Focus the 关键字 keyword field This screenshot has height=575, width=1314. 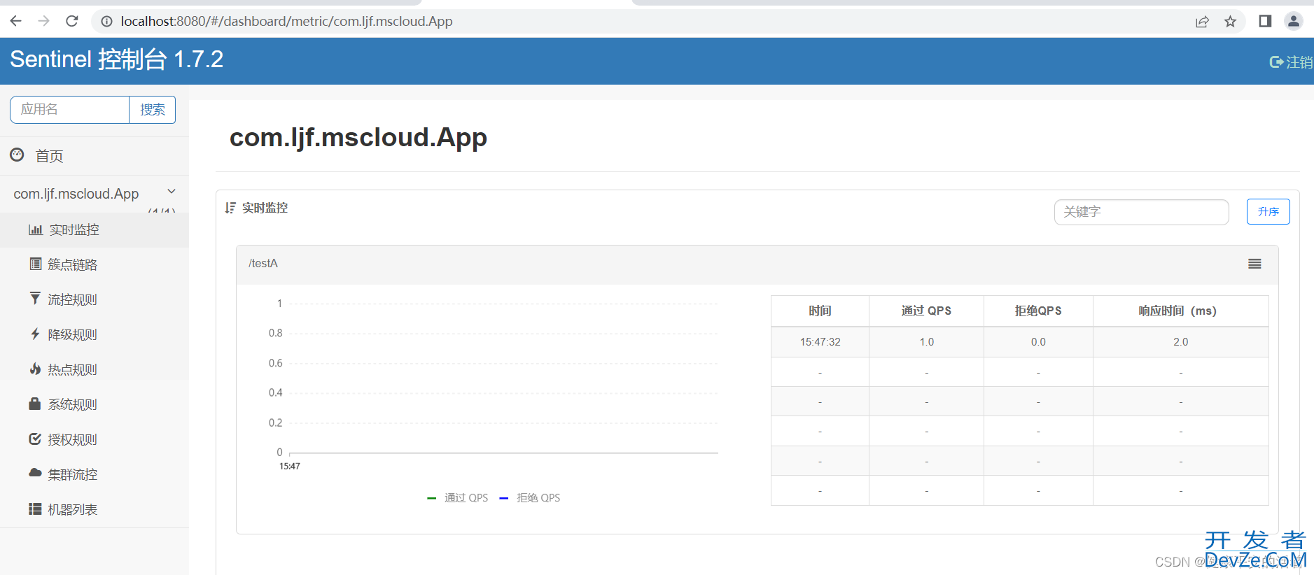tap(1141, 212)
